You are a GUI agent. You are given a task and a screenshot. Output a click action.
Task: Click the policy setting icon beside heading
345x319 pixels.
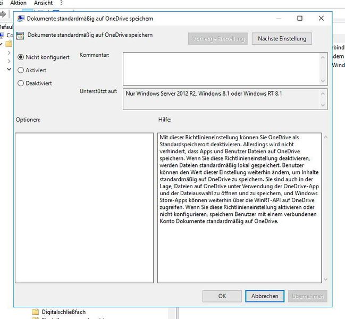pyautogui.click(x=20, y=36)
